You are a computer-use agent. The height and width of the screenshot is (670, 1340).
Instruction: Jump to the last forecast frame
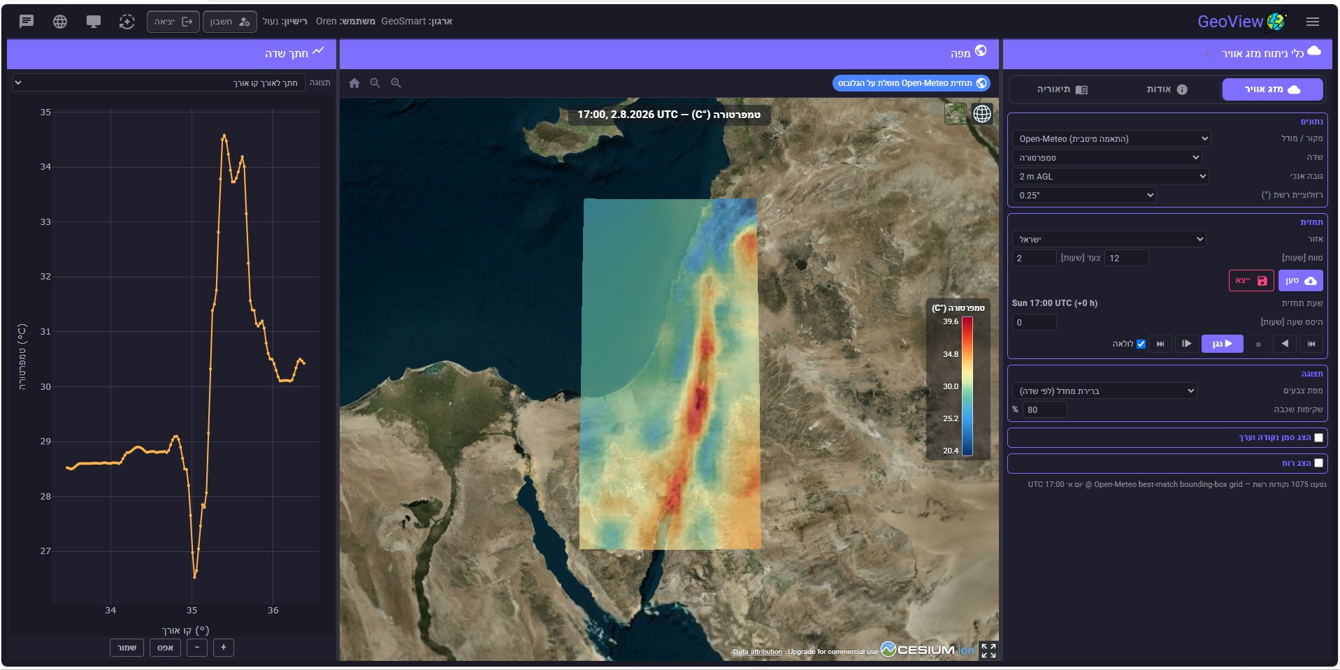click(x=1160, y=344)
